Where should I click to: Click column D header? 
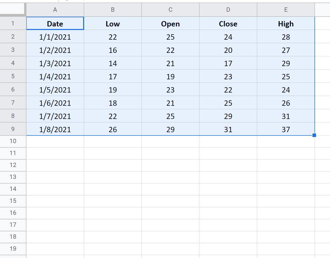tap(228, 10)
